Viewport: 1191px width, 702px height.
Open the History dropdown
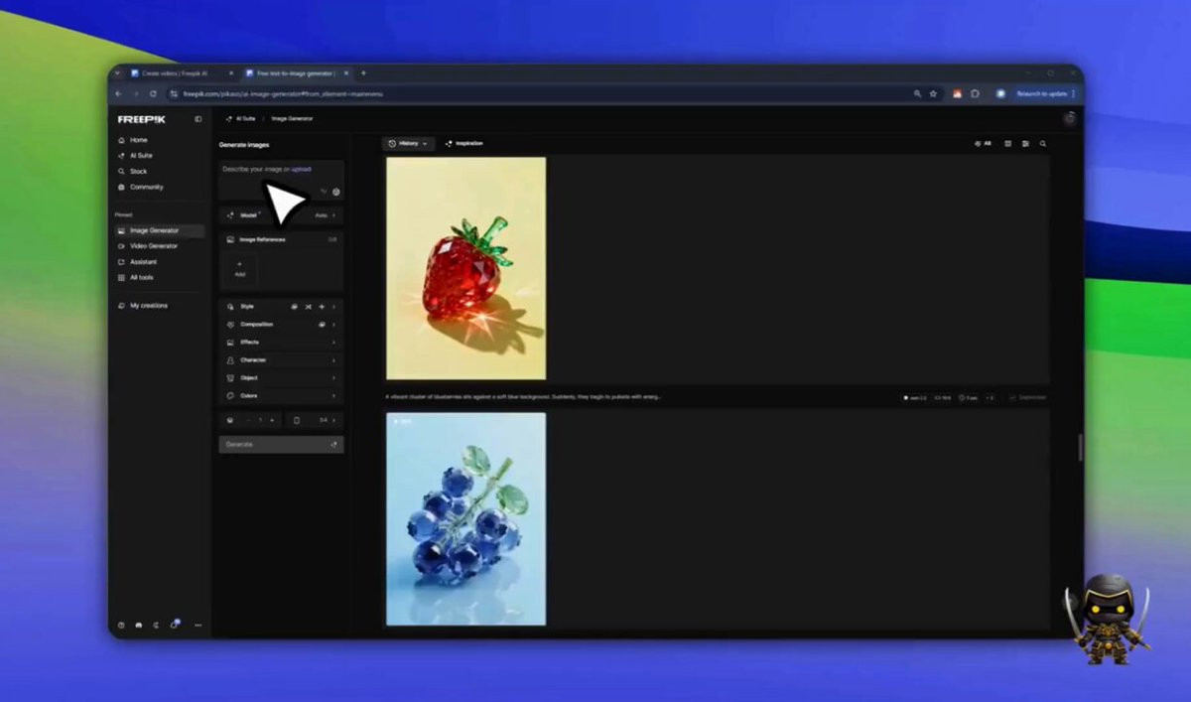tap(408, 143)
